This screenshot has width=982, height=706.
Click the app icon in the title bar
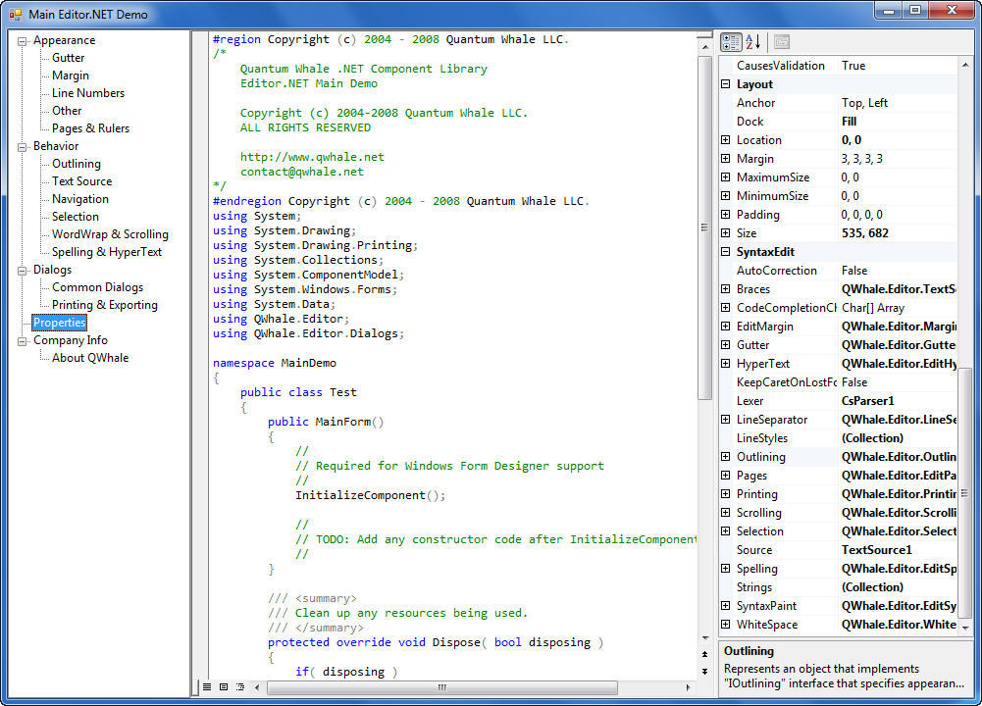15,14
